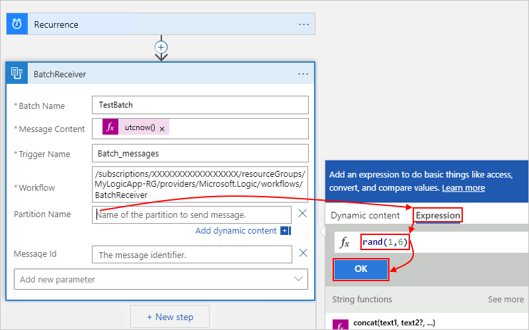The image size is (529, 330).
Task: Click the Message Id input field
Action: [x=192, y=255]
